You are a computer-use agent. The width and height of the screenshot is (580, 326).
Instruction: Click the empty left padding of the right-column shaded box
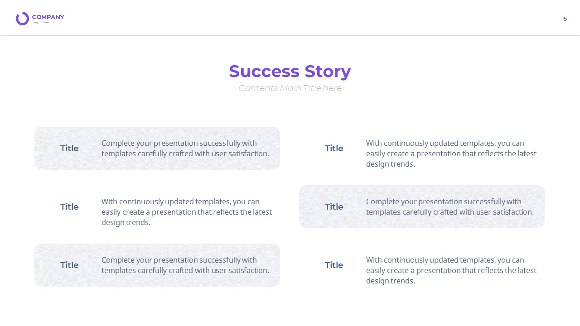312,206
